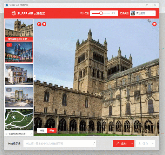
Task: Delete image with the trash icon
Action: click(x=154, y=24)
